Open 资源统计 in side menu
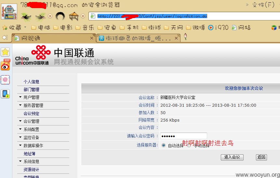This screenshot has width=280, height=178. coord(32,170)
